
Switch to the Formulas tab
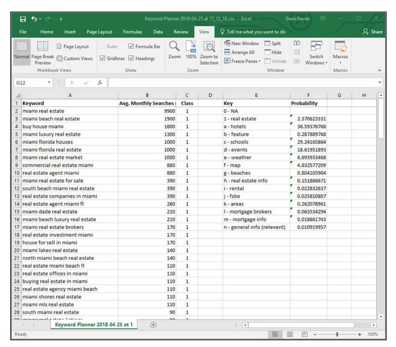click(132, 32)
